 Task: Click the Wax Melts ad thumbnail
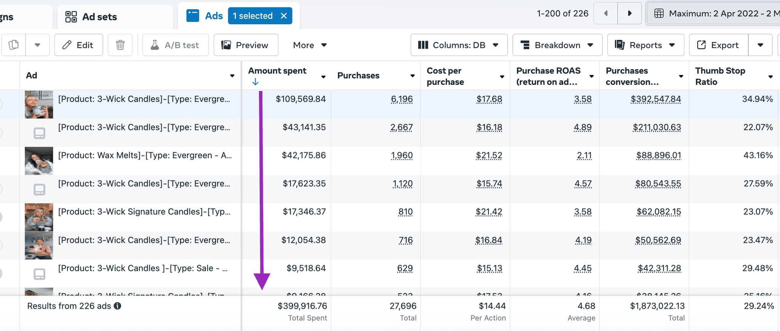(39, 161)
